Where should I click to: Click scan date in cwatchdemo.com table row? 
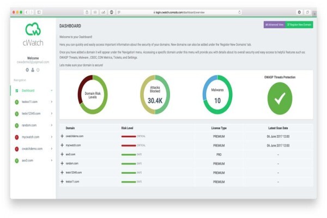click(278, 136)
